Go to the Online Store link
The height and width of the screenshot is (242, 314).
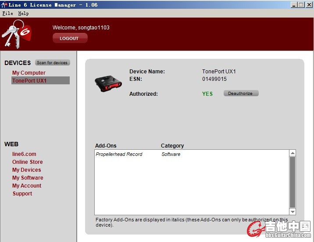(x=27, y=162)
